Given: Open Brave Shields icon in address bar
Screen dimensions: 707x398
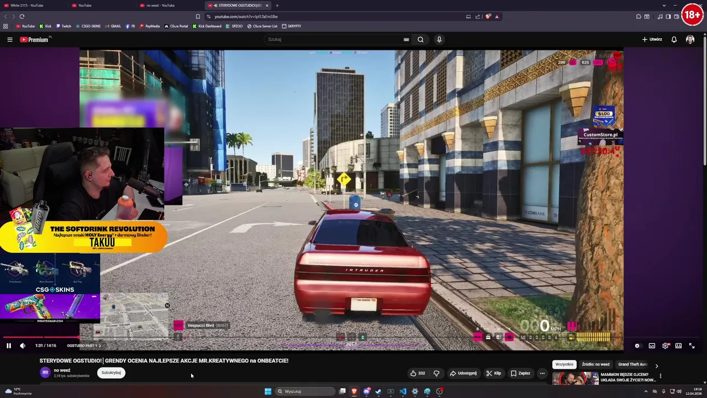Looking at the screenshot, I should (x=488, y=17).
